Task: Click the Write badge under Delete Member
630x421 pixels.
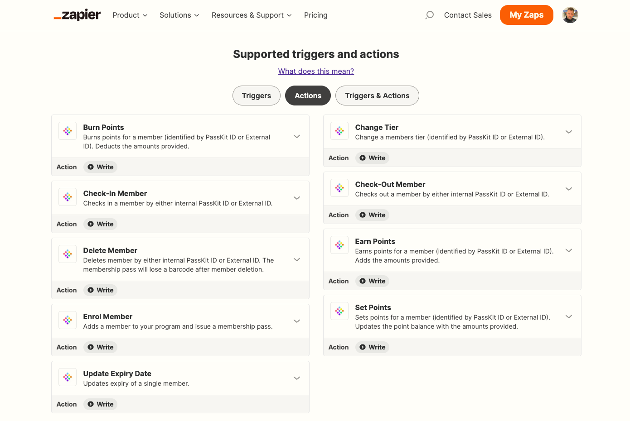Action: pyautogui.click(x=100, y=290)
